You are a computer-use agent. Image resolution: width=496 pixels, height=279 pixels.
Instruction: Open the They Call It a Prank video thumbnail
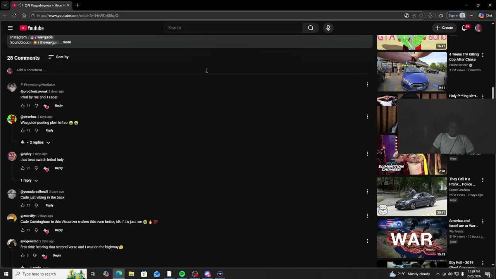(412, 196)
